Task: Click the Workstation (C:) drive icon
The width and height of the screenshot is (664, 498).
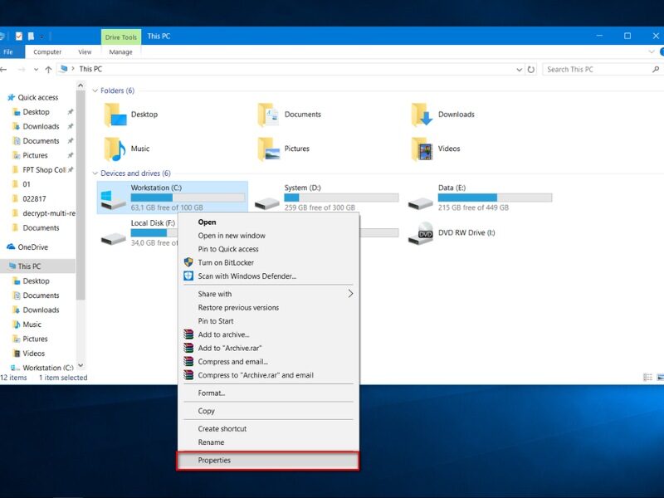Action: click(x=110, y=198)
